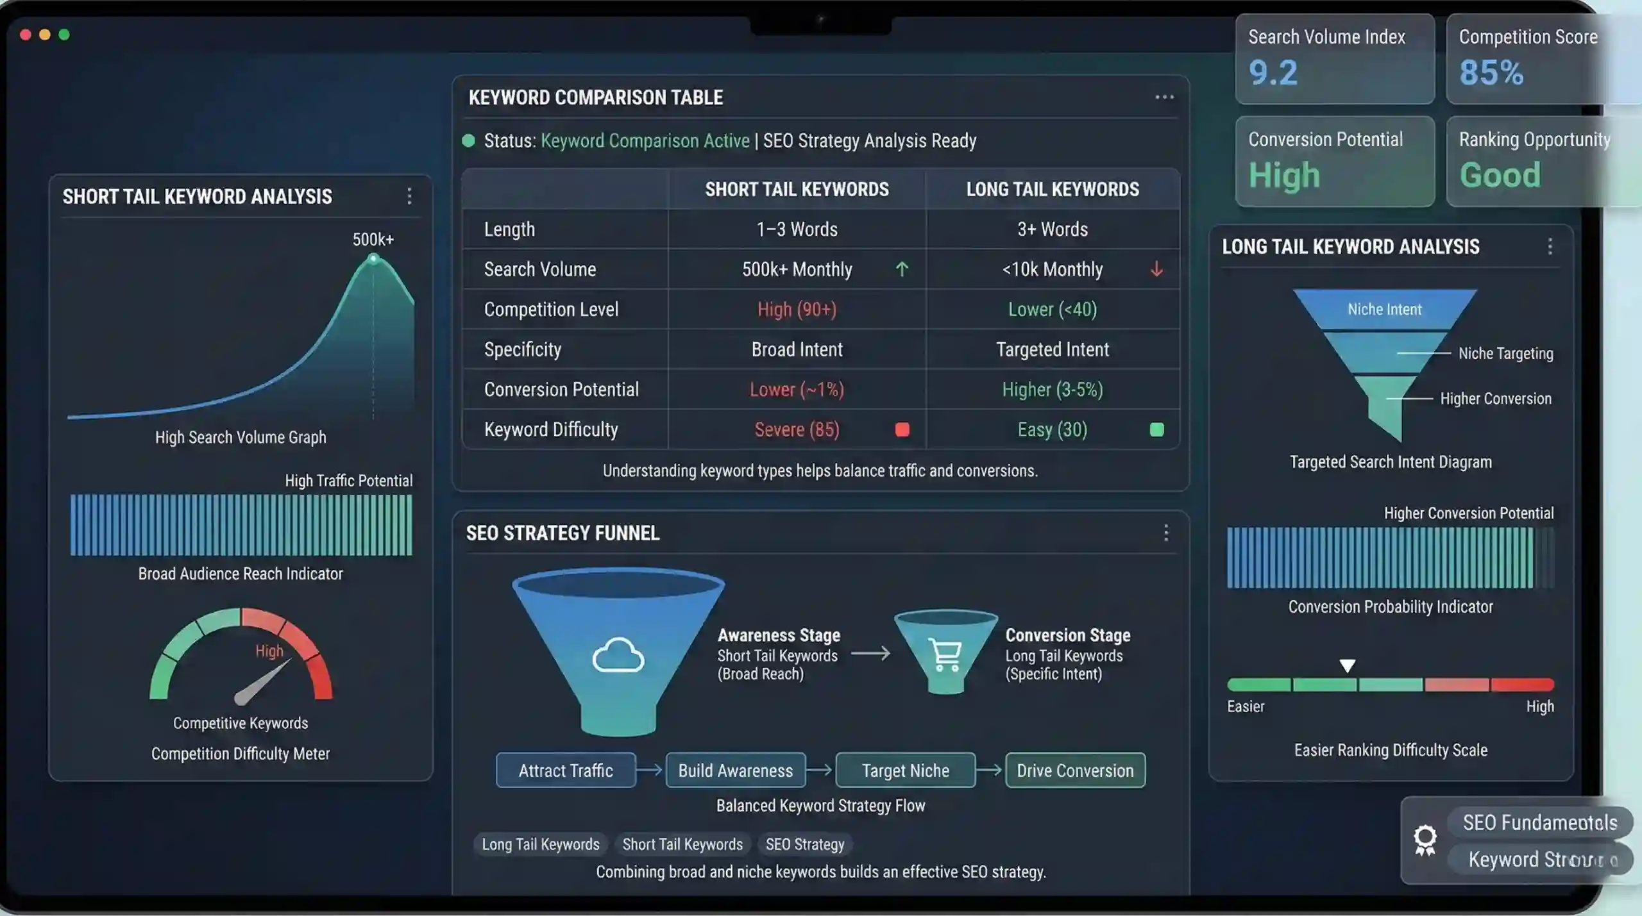
Task: Select the SEO Strategy tag
Action: 804,844
